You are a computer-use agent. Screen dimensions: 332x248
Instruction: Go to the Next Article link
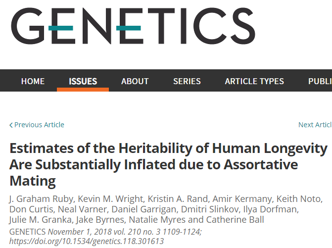[315, 125]
